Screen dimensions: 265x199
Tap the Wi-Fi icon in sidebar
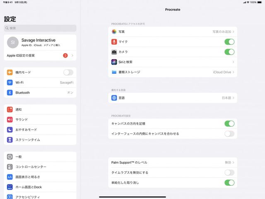(x=10, y=83)
